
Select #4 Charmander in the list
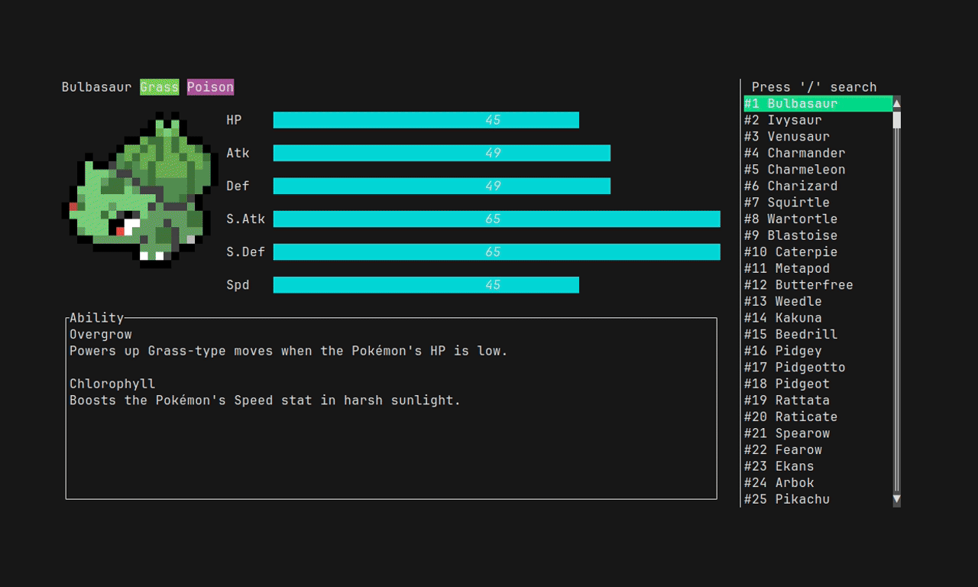[x=818, y=153]
